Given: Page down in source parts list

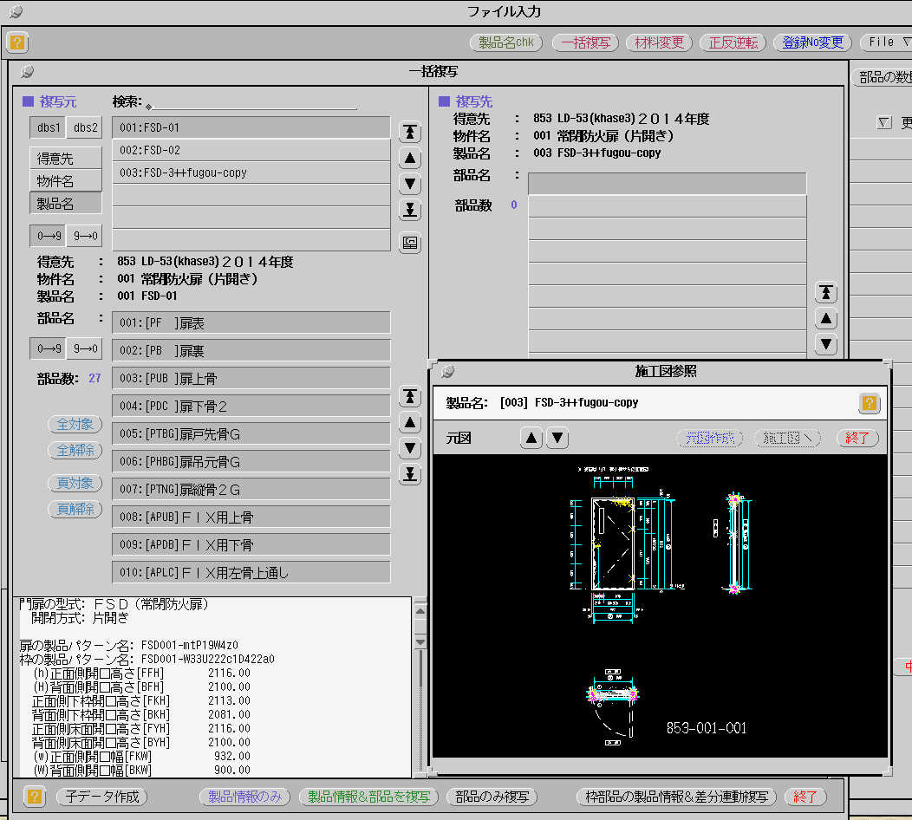Looking at the screenshot, I should click(410, 448).
